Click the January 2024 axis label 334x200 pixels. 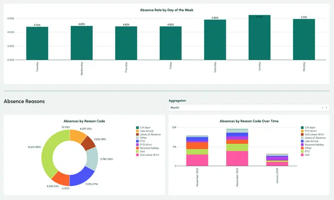click(x=277, y=176)
